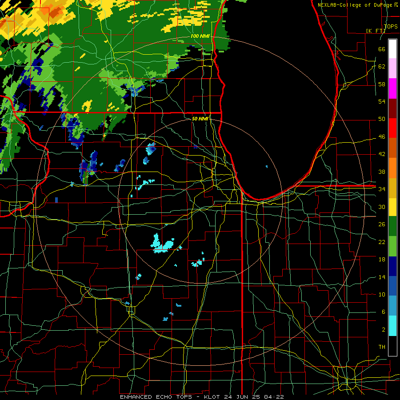
Task: Click the 04:22 timestamp
Action: coord(274,397)
